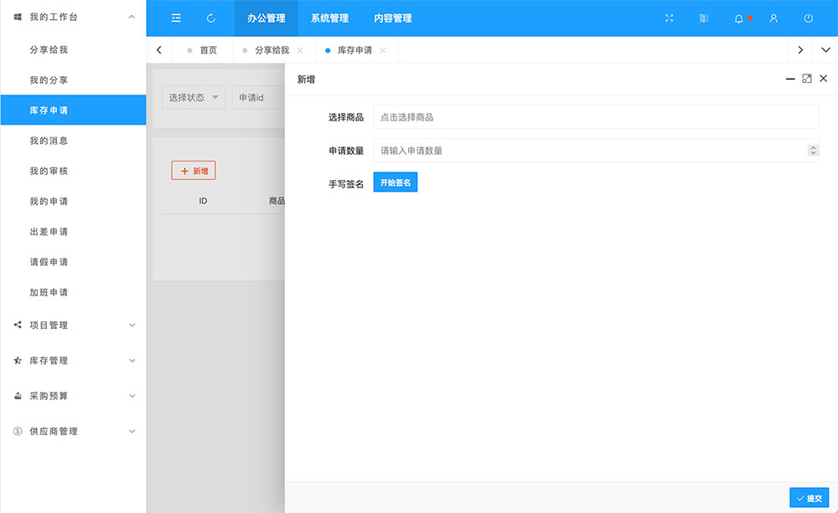Click the 新增 add button
Screen dimensions: 838x513
(194, 170)
